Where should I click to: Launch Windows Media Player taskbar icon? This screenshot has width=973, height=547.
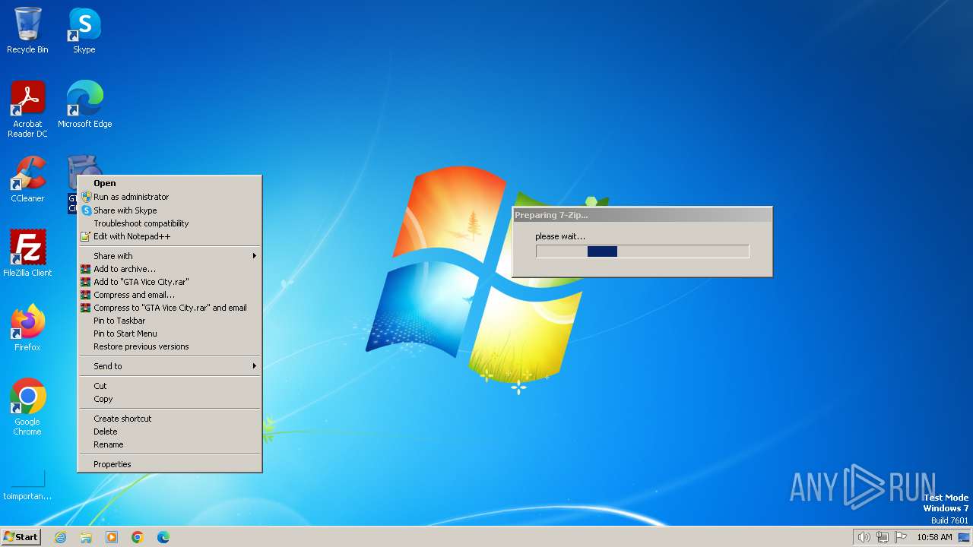coord(112,537)
